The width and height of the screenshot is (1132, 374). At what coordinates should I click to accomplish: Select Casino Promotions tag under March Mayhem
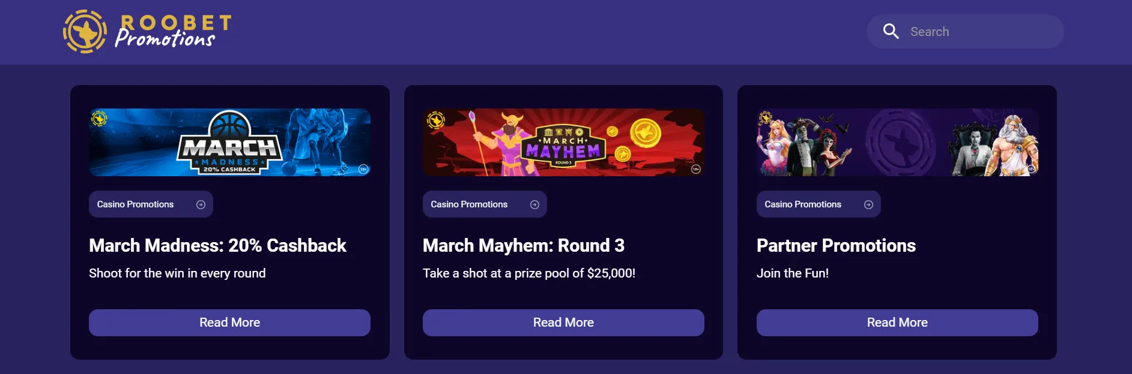[x=469, y=204]
